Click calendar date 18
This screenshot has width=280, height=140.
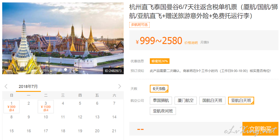tap(63, 131)
